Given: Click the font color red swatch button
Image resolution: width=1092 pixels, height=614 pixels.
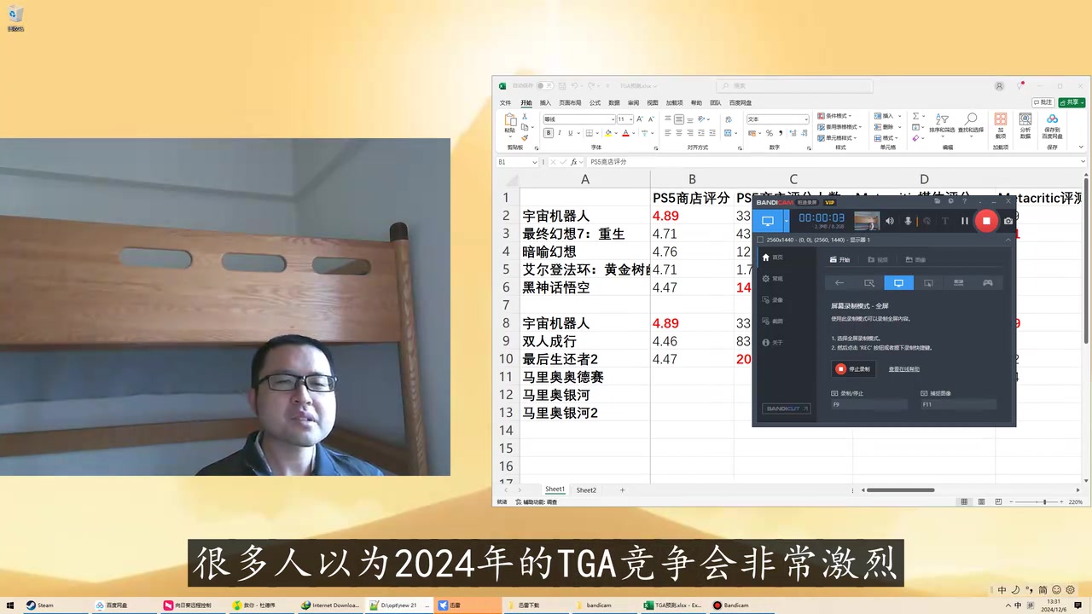Looking at the screenshot, I should [x=625, y=133].
